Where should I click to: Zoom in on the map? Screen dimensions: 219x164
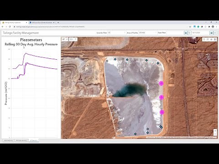click(x=215, y=131)
